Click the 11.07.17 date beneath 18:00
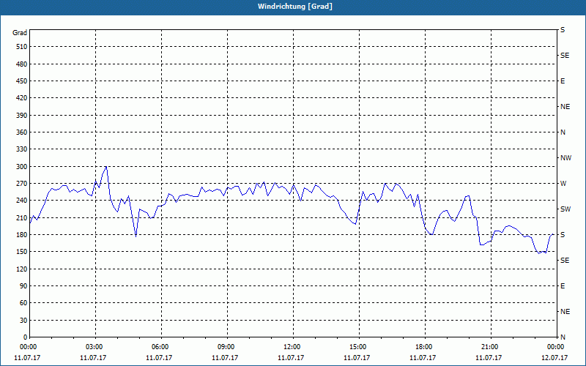The width and height of the screenshot is (586, 366). [x=423, y=357]
